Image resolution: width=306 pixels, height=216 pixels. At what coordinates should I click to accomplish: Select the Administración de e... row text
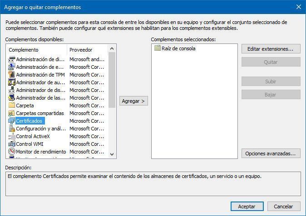point(40,67)
